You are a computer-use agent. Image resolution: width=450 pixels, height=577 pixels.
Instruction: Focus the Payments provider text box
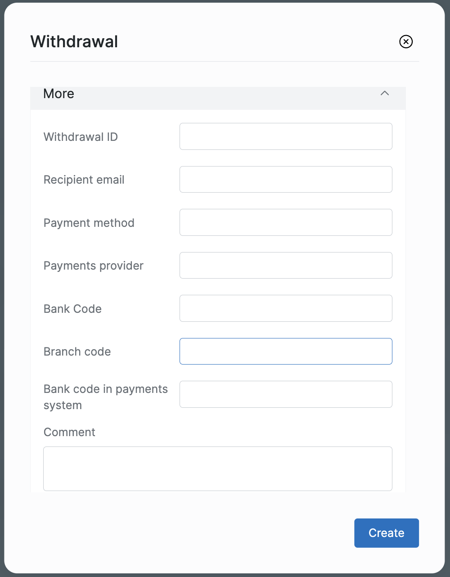[x=286, y=266]
